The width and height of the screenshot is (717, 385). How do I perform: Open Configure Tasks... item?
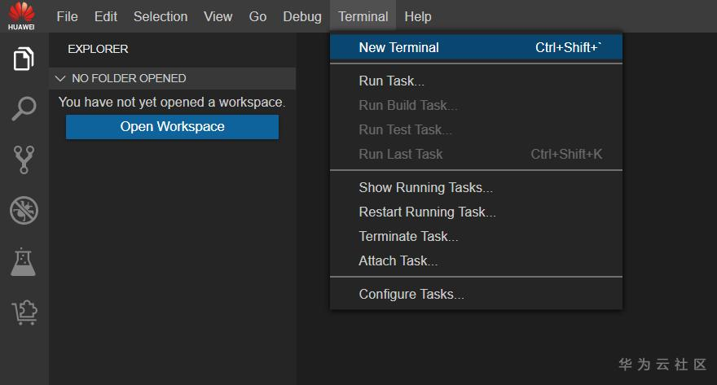coord(411,295)
